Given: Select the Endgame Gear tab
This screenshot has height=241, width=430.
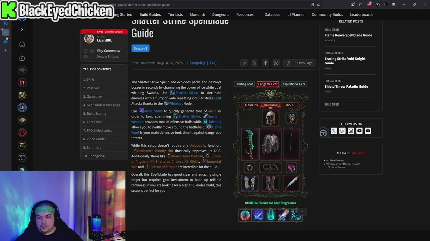Looking at the screenshot, I should [268, 84].
